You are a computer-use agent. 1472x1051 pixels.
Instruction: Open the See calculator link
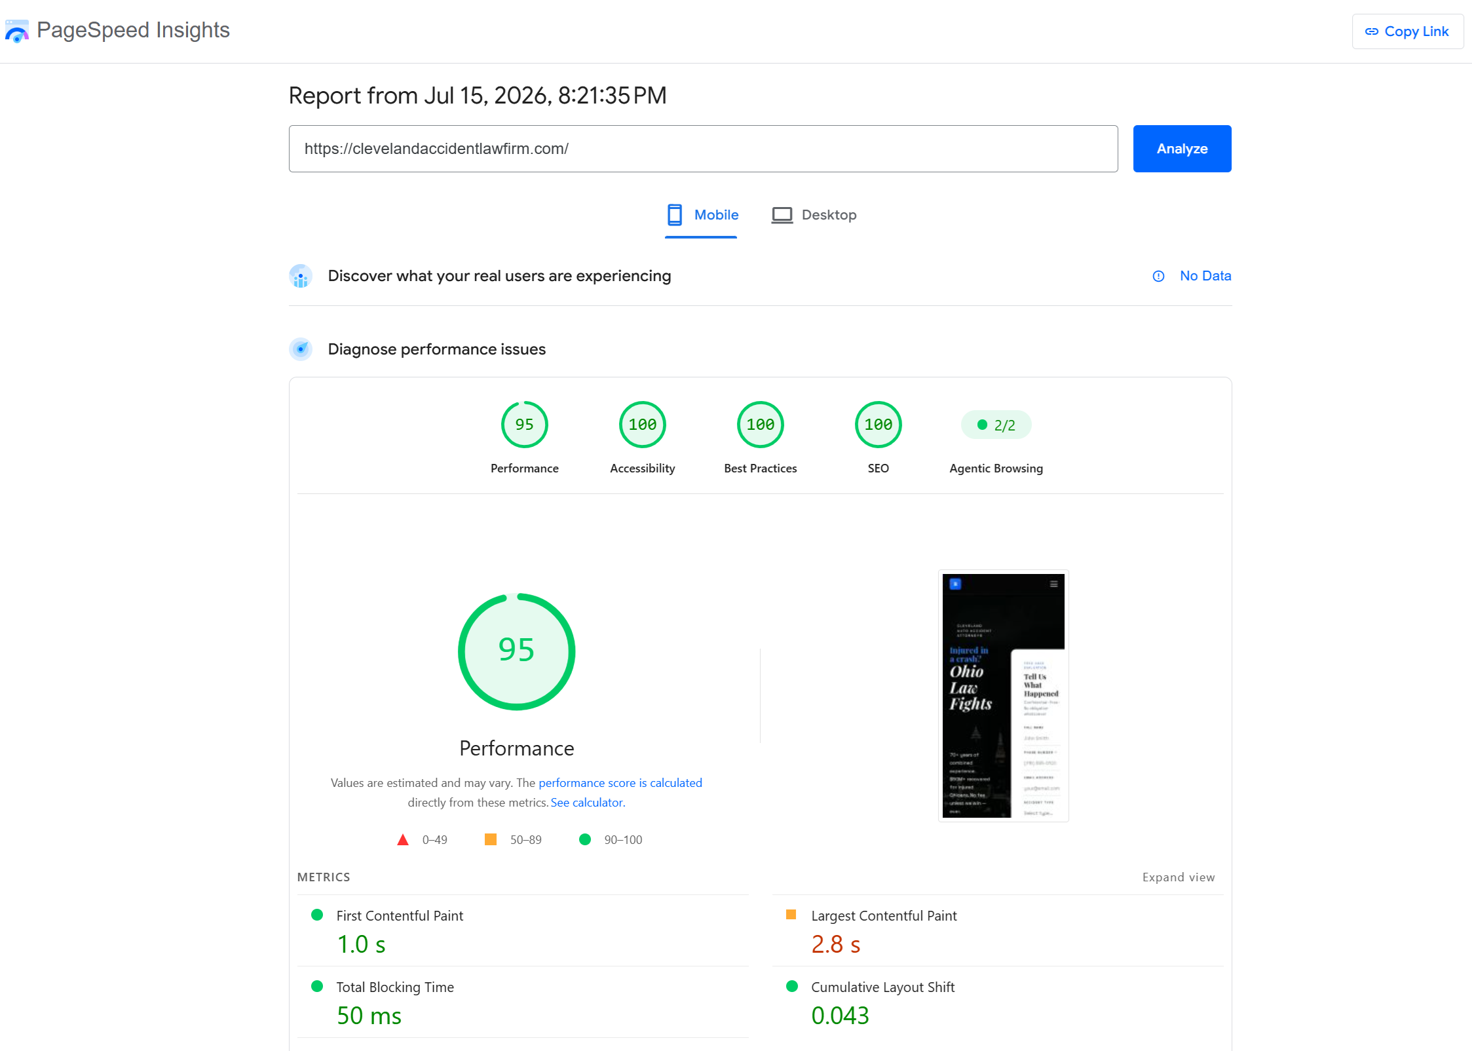pos(588,803)
